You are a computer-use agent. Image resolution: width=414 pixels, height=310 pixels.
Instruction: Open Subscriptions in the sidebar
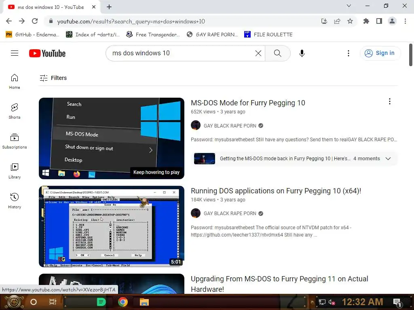[15, 141]
